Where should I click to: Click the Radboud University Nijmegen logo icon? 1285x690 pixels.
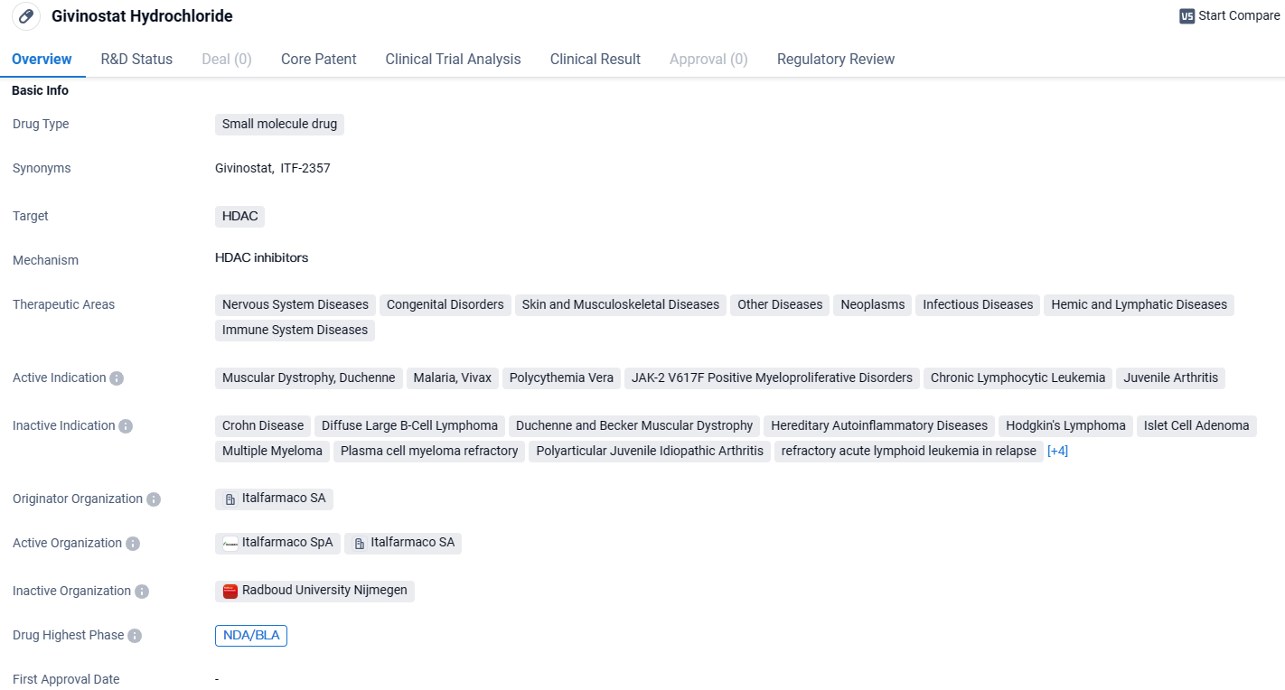230,592
